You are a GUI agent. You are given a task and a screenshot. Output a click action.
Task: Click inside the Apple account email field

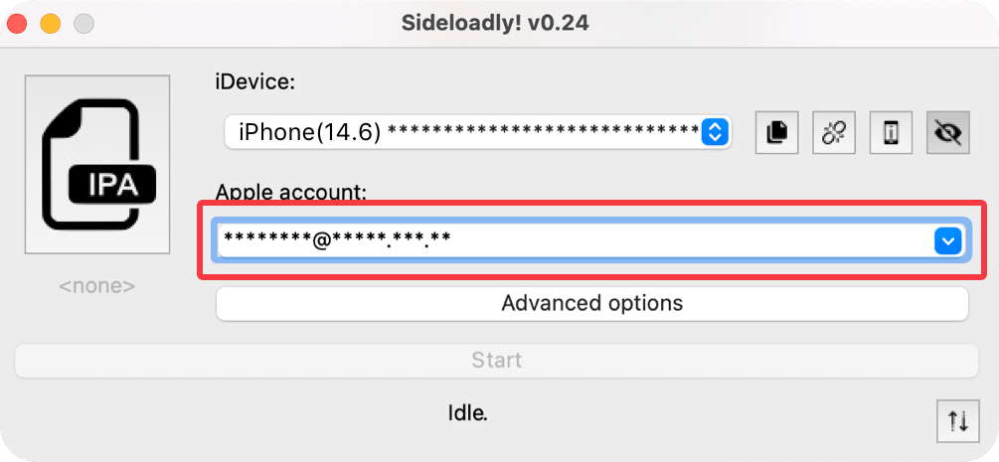567,240
